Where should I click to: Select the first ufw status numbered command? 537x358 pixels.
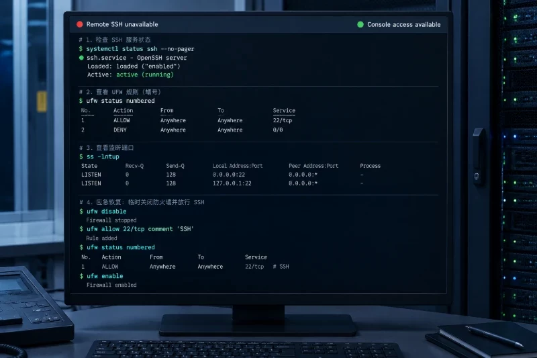(117, 101)
